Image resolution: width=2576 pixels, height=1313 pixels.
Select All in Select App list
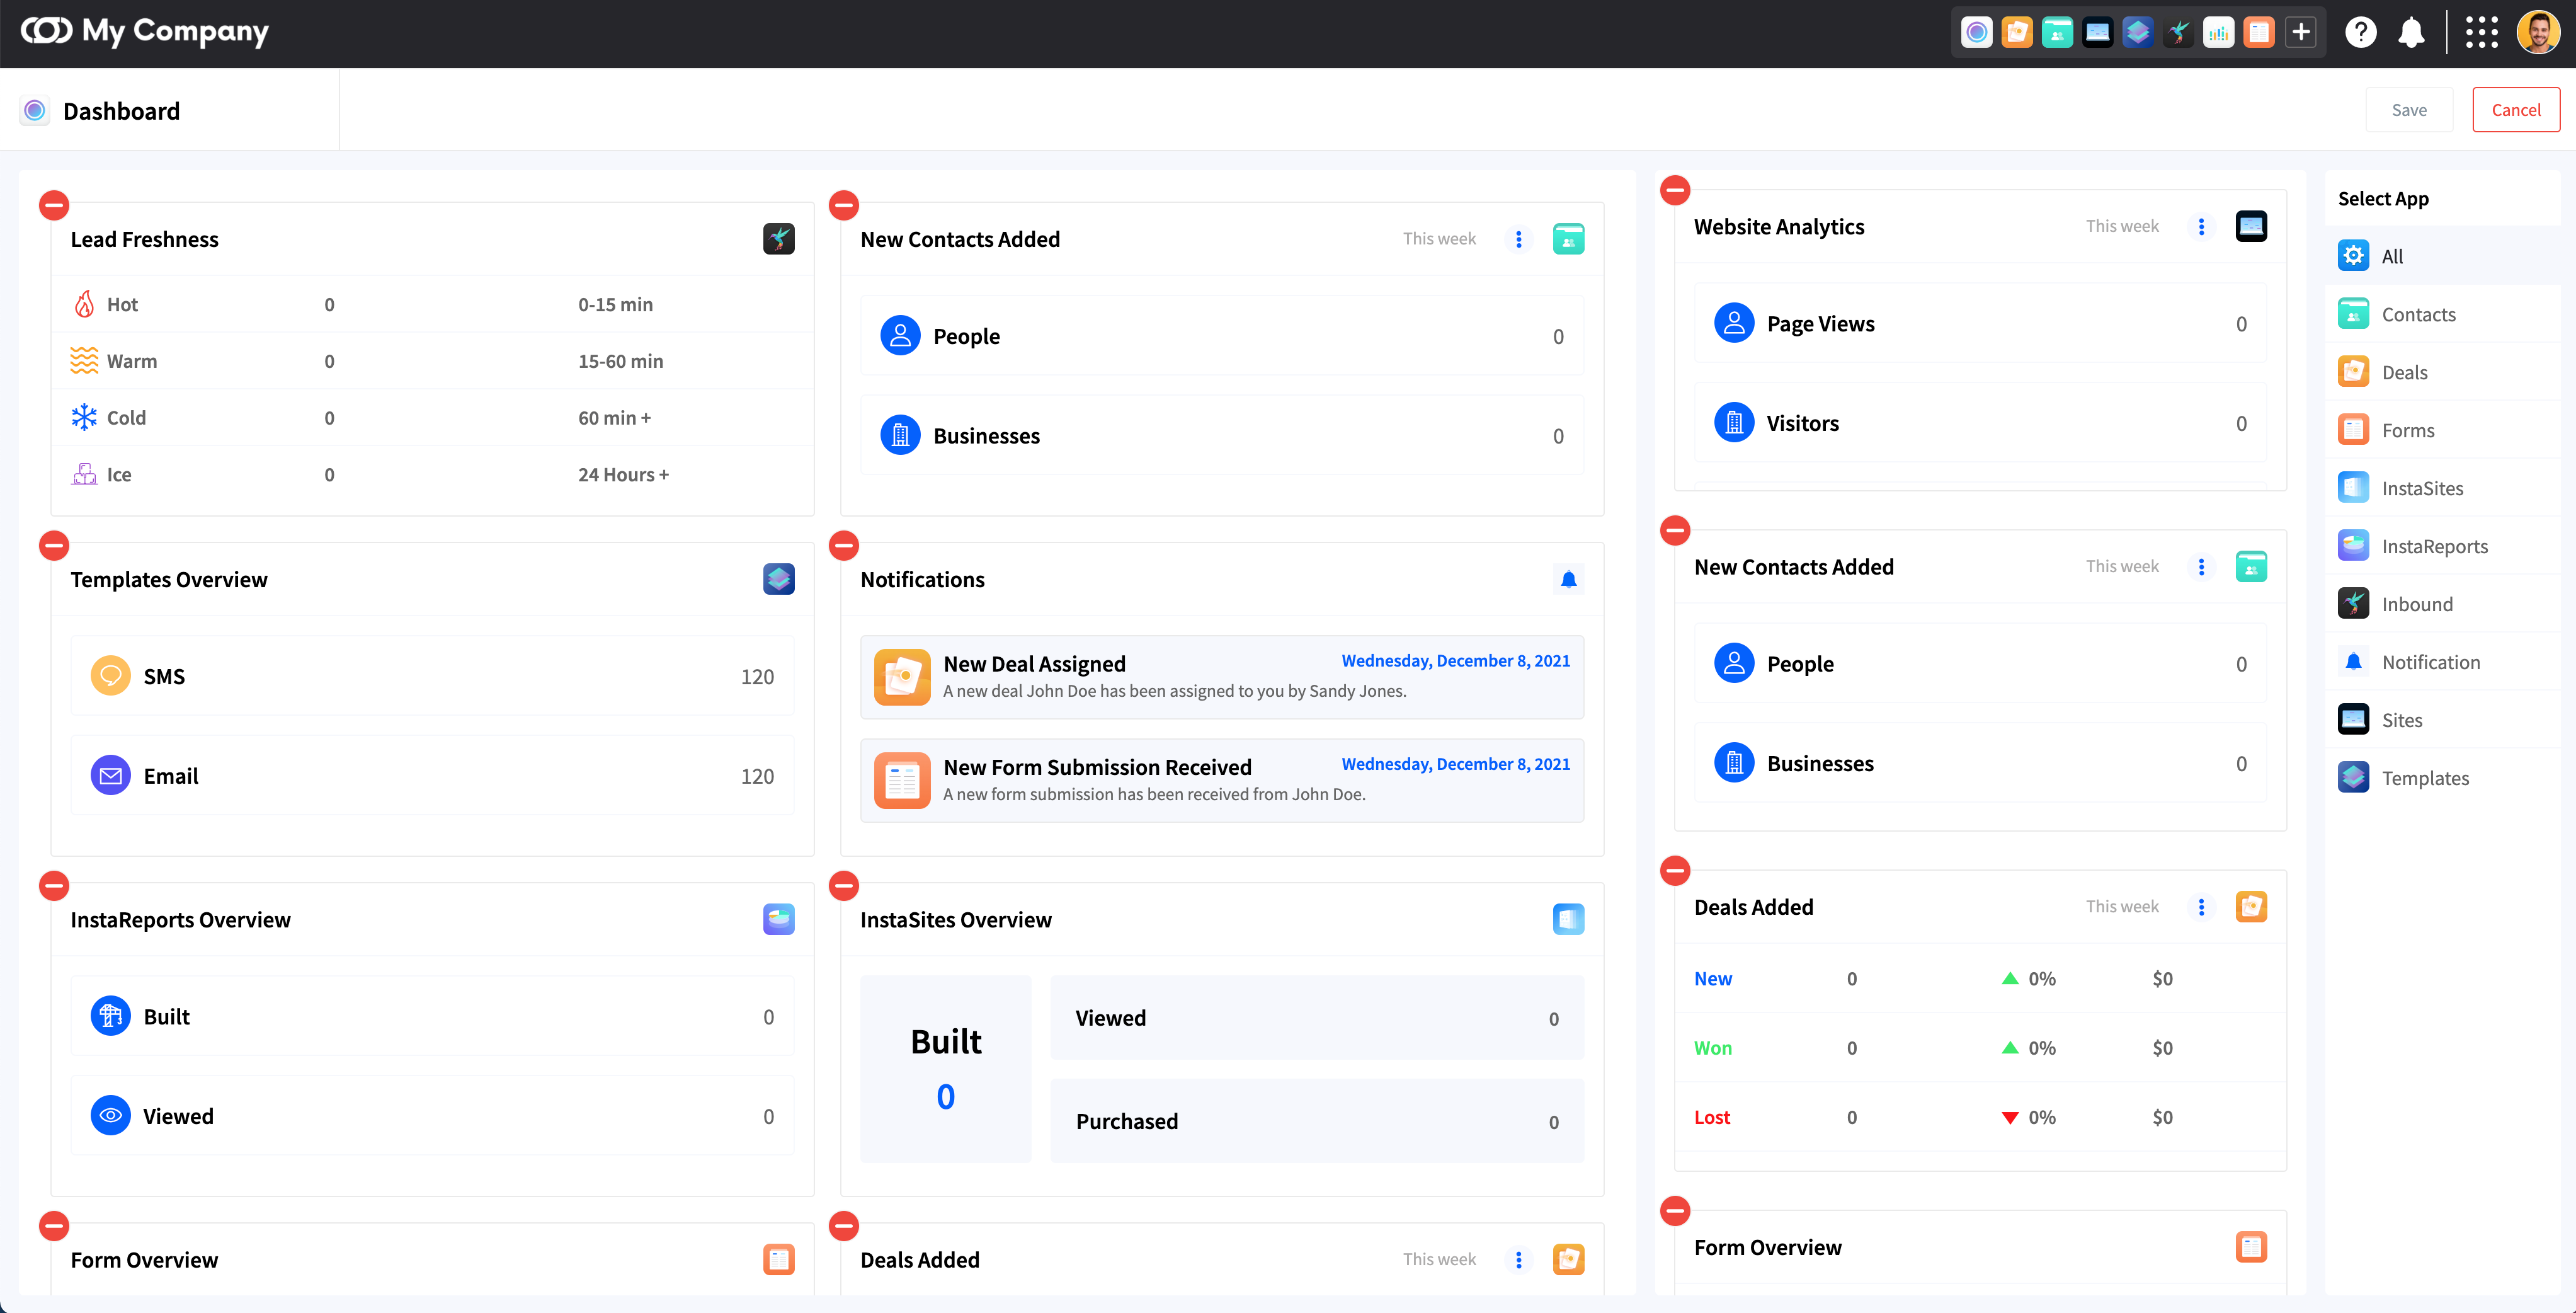(x=2392, y=256)
